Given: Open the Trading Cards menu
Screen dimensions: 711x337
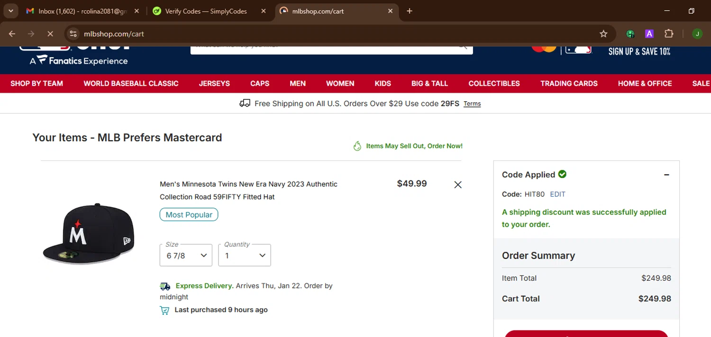Looking at the screenshot, I should coord(569,83).
